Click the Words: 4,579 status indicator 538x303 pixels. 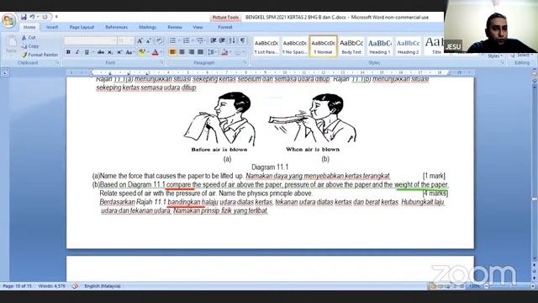51,286
